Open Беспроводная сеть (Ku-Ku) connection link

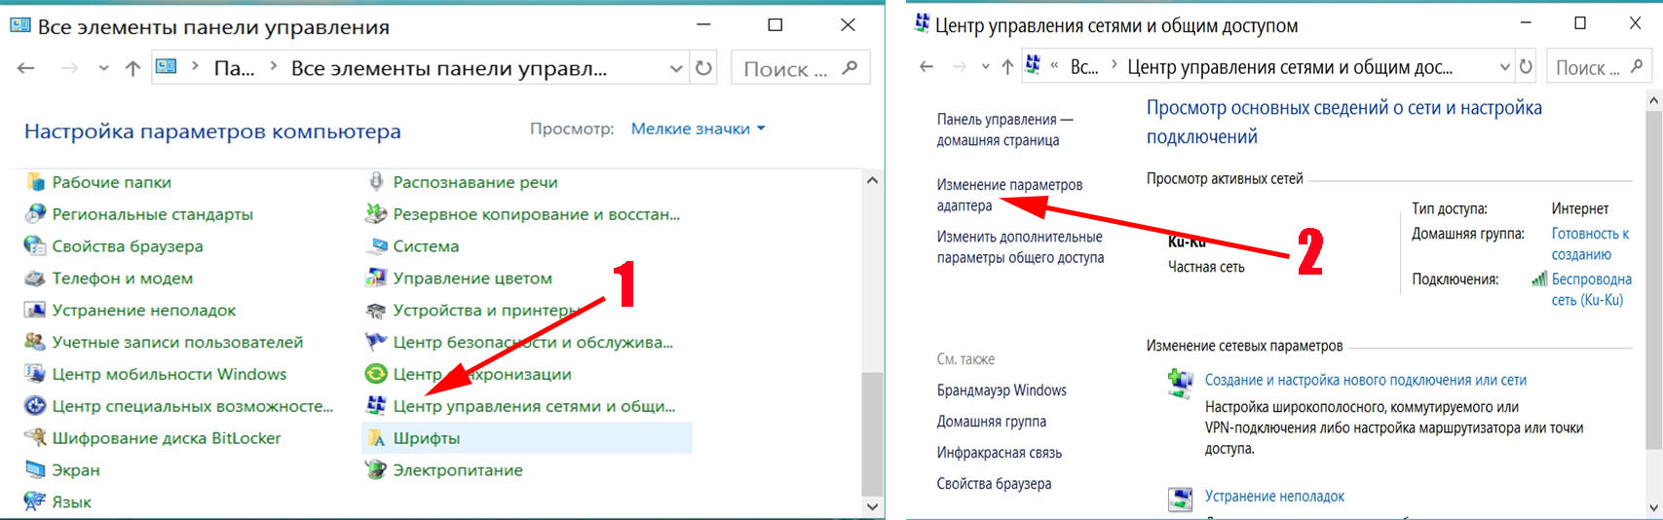pyautogui.click(x=1590, y=289)
